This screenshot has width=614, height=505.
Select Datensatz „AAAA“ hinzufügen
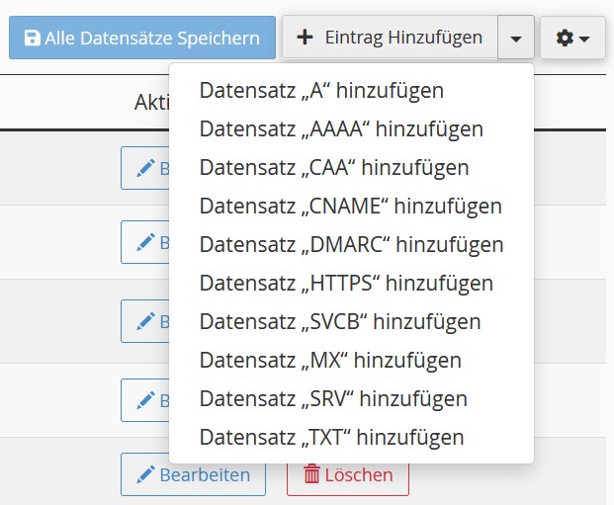(x=351, y=128)
